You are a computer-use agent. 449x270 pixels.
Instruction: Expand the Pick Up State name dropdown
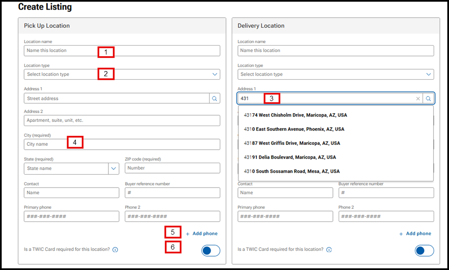click(114, 168)
